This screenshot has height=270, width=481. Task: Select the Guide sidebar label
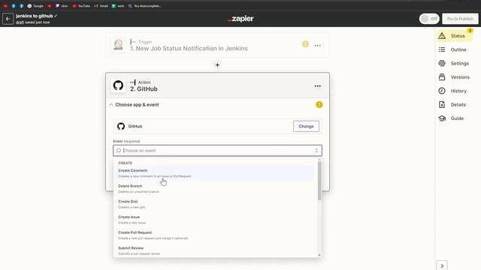pos(457,118)
